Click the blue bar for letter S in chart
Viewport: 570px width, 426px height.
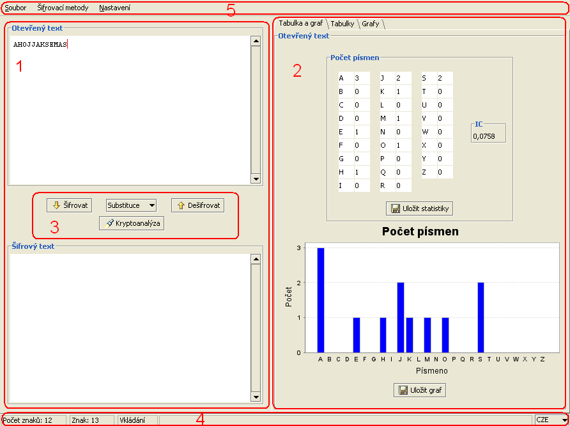pos(481,318)
